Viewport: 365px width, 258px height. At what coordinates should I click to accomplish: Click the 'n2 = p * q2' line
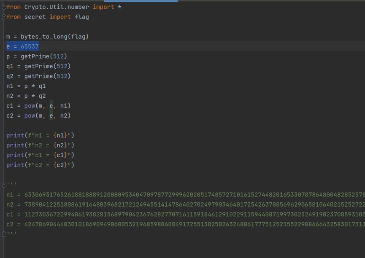point(26,96)
